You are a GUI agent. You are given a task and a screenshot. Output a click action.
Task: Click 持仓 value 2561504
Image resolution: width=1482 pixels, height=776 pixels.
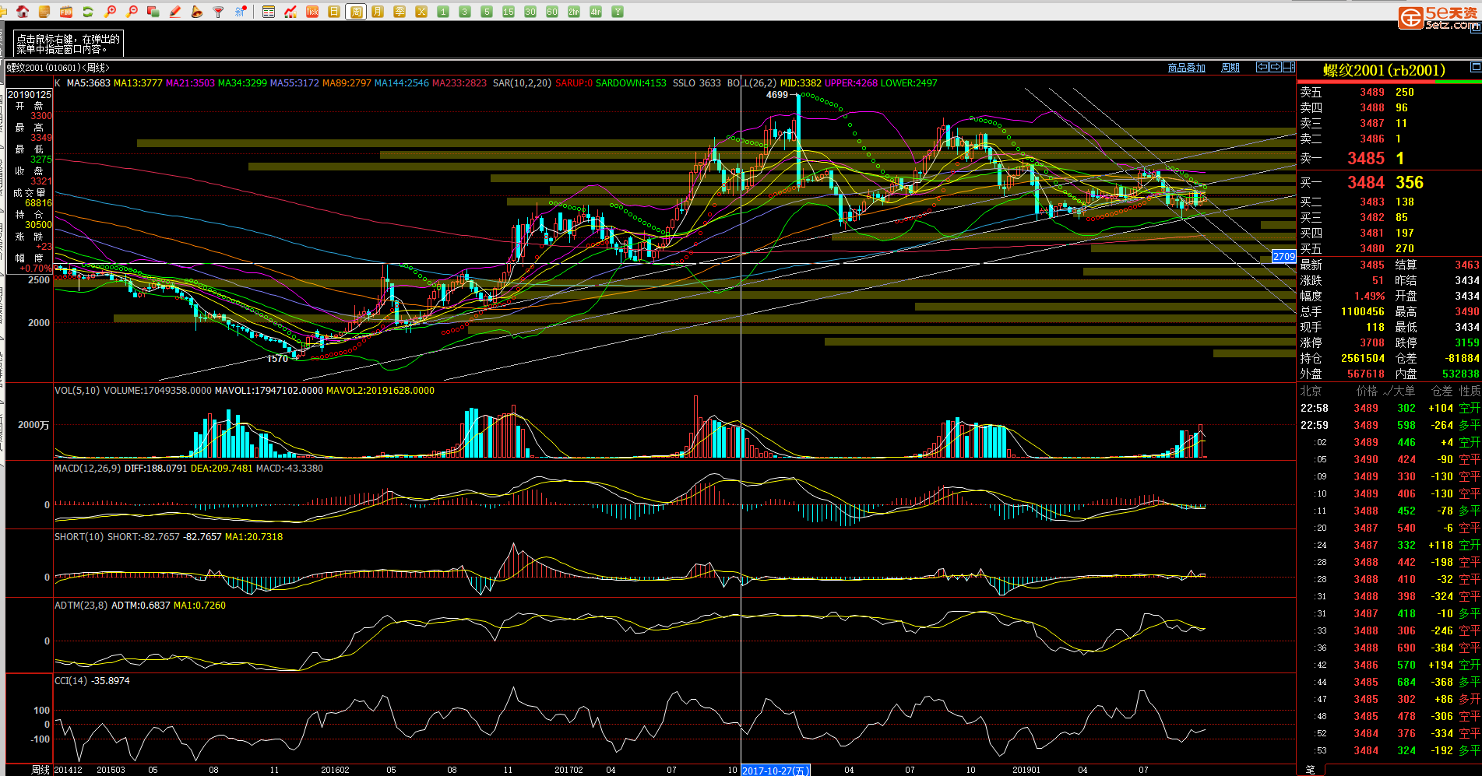click(x=1363, y=358)
